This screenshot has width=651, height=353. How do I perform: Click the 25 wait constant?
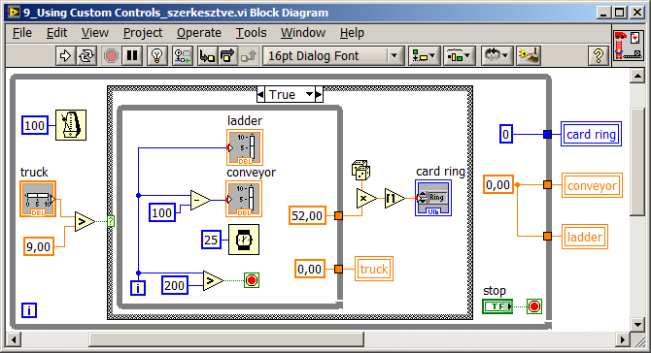(211, 240)
